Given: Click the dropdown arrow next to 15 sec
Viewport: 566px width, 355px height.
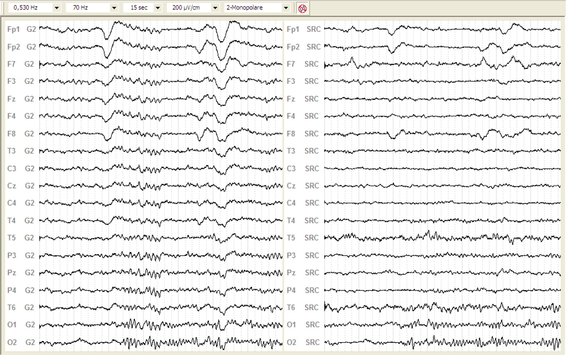Looking at the screenshot, I should tap(158, 7).
